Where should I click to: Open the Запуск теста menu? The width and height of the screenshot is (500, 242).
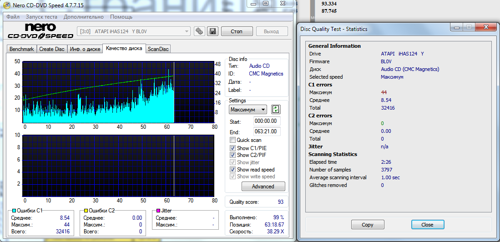point(41,17)
